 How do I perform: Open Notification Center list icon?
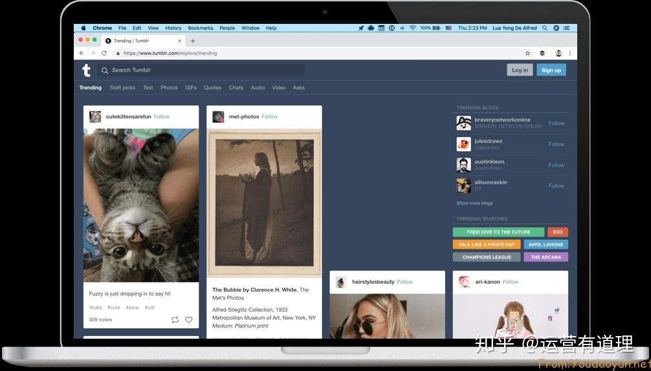tap(567, 28)
